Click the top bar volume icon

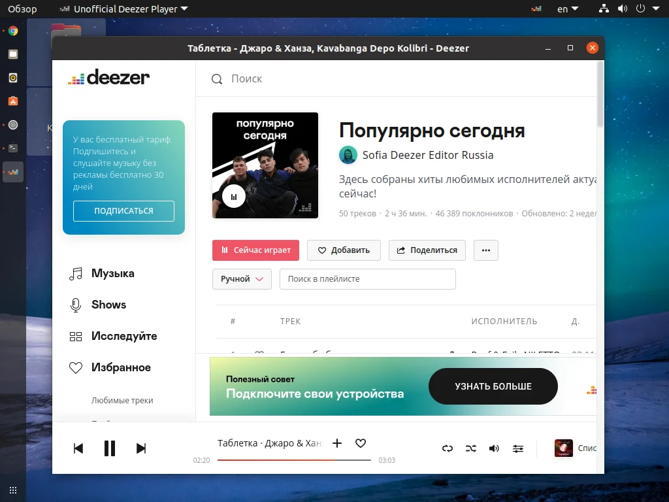tap(623, 8)
